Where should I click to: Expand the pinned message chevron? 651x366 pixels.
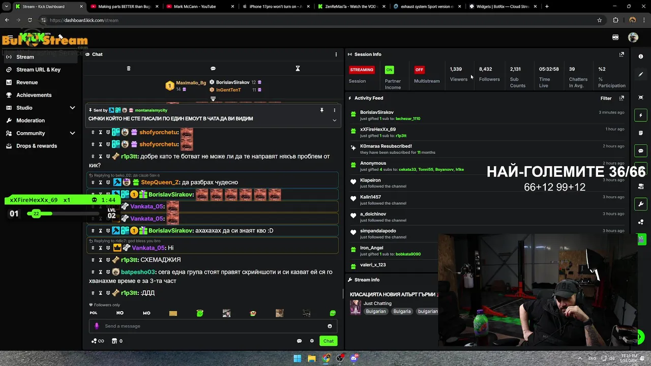(334, 120)
